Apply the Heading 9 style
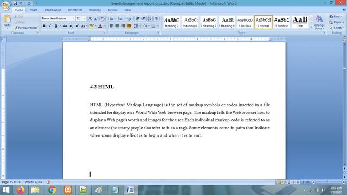The width and height of the screenshot is (347, 195). [x=227, y=22]
